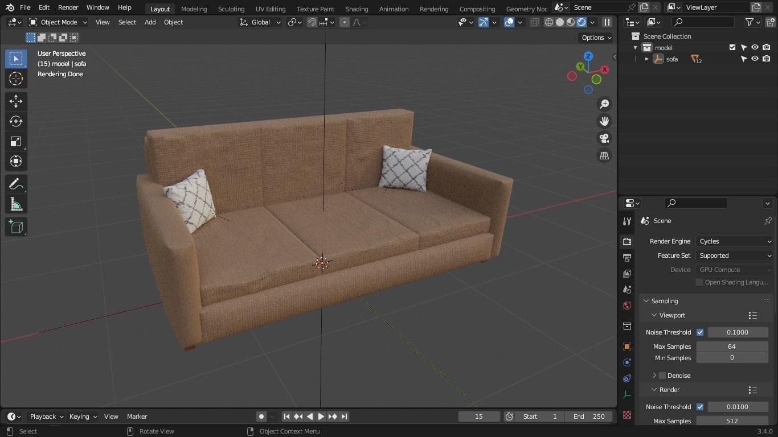The image size is (778, 437).
Task: Switch to the Shading workspace tab
Action: pyautogui.click(x=357, y=9)
